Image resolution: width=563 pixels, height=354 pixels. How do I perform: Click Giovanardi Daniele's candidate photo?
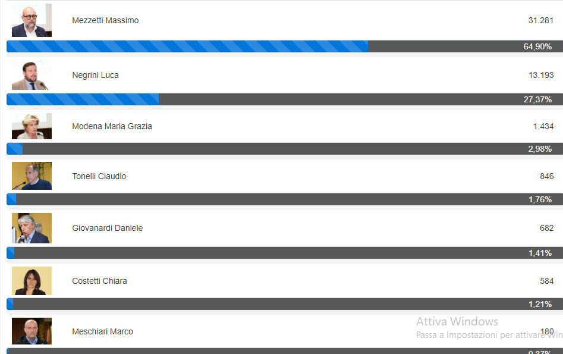click(x=32, y=228)
